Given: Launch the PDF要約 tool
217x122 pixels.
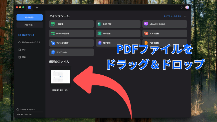Looking at the screenshot, I should [118, 43].
